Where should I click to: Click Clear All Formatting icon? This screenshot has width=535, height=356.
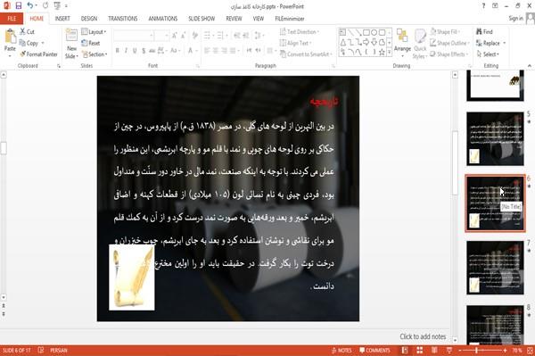click(x=195, y=36)
